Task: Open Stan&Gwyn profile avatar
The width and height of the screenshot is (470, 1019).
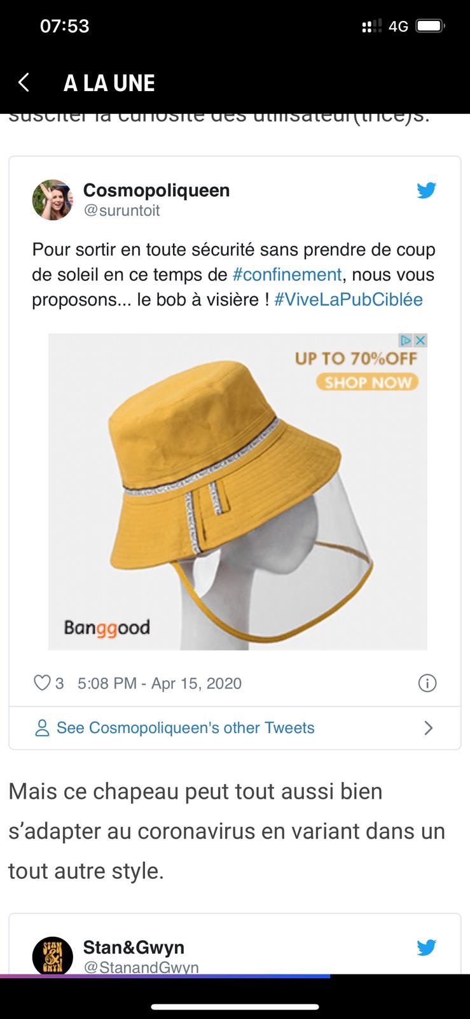Action: pos(53,955)
